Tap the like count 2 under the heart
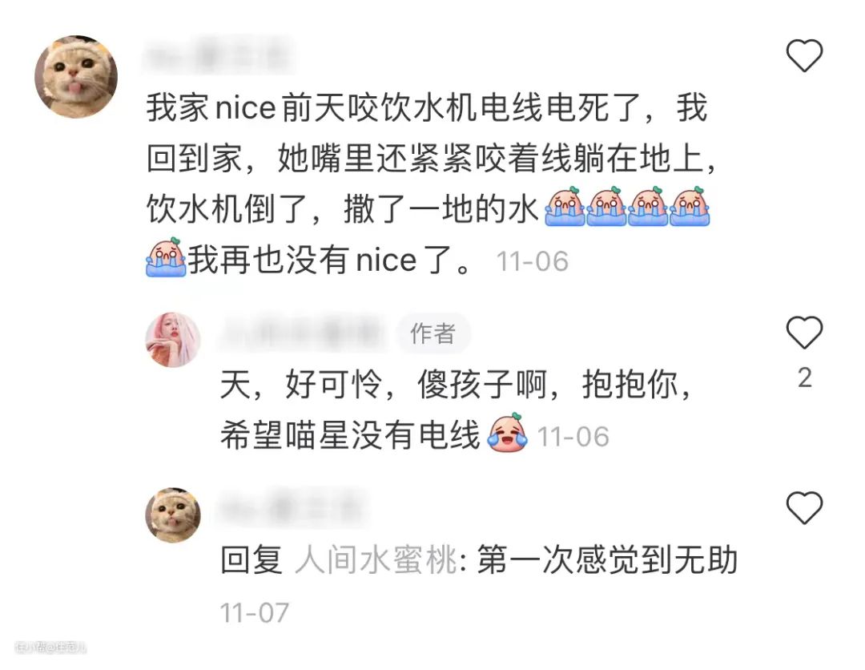This screenshot has height=670, width=865. [x=805, y=378]
